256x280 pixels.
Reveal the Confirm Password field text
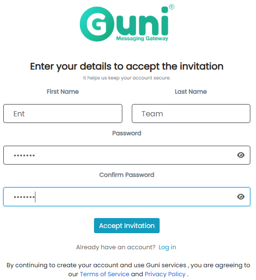point(241,197)
